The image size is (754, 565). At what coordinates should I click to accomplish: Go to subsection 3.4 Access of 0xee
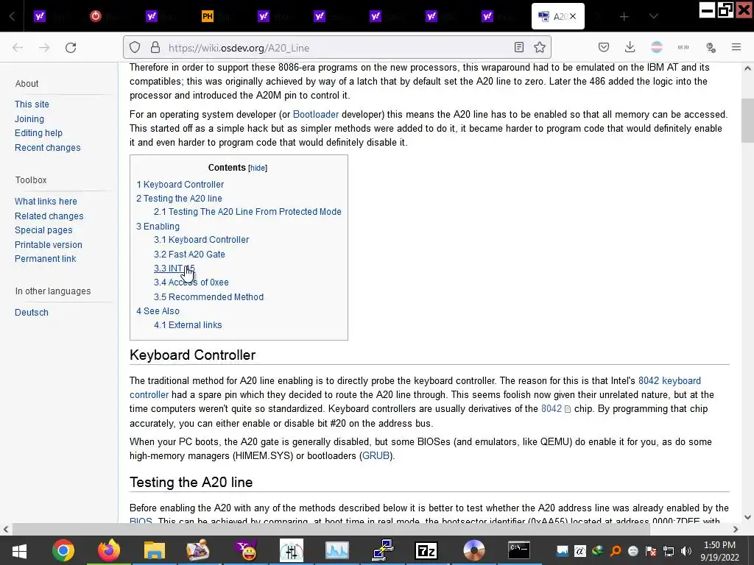(x=191, y=282)
